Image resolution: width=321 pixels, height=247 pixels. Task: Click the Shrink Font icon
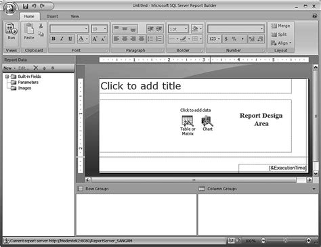103,39
